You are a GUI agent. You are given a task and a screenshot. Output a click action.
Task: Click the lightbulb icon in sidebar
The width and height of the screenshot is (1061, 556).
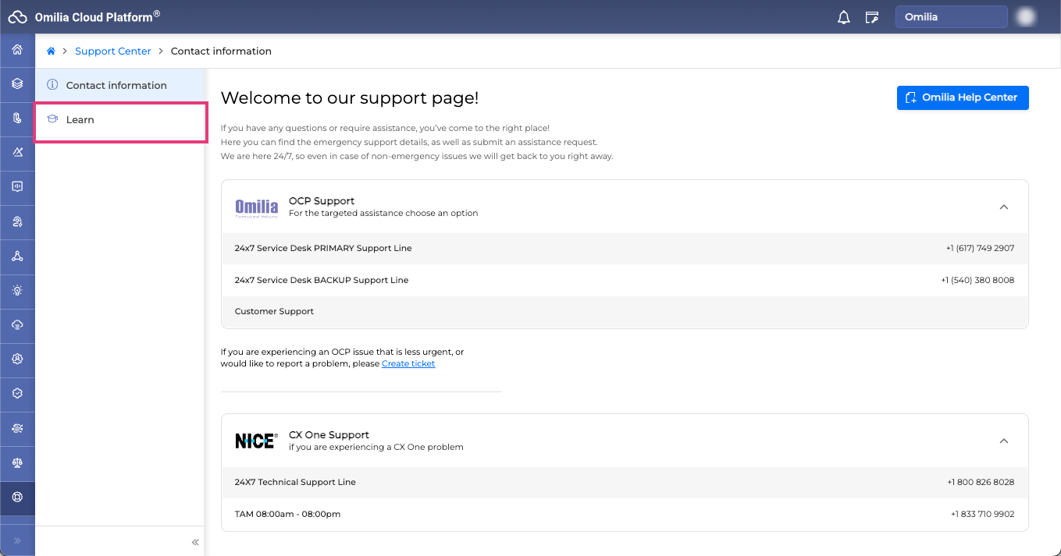click(x=17, y=290)
